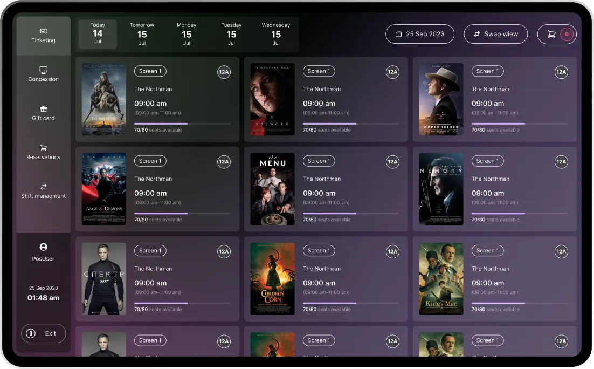Open the shopping cart icon
Image resolution: width=594 pixels, height=369 pixels.
coord(553,33)
